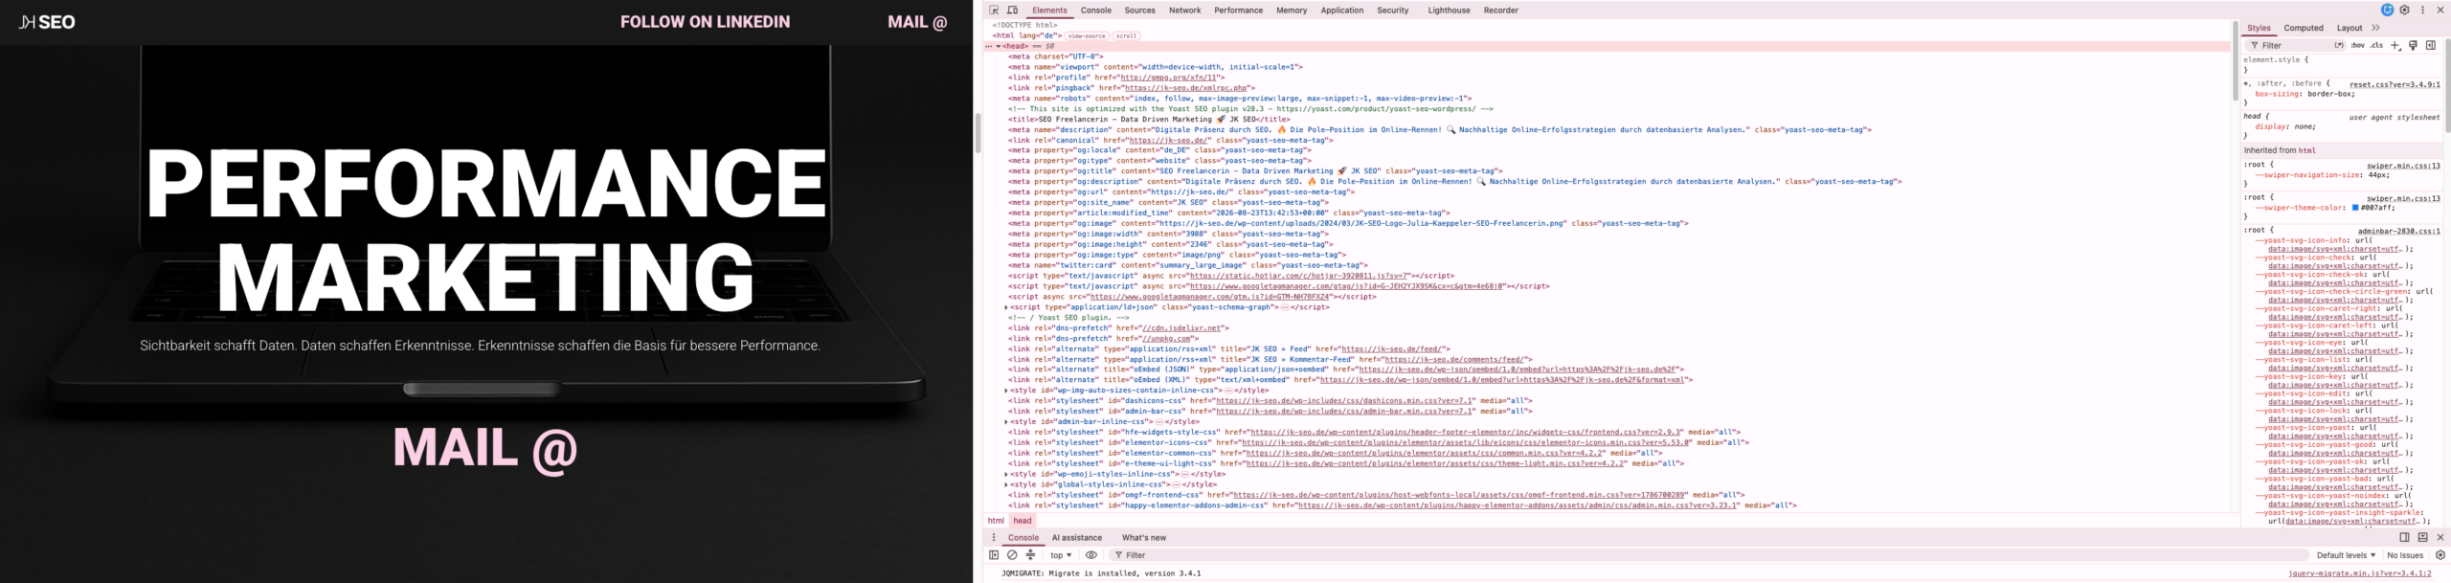Activate the inspect element picker icon
The height and width of the screenshot is (583, 2451).
(x=994, y=11)
